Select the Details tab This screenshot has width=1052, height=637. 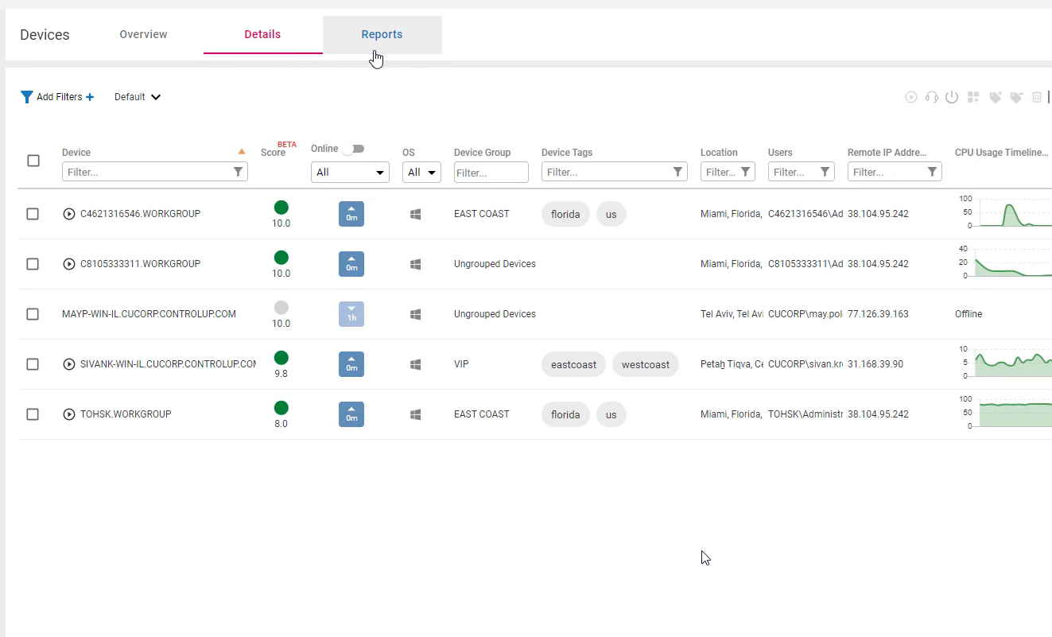click(x=262, y=34)
